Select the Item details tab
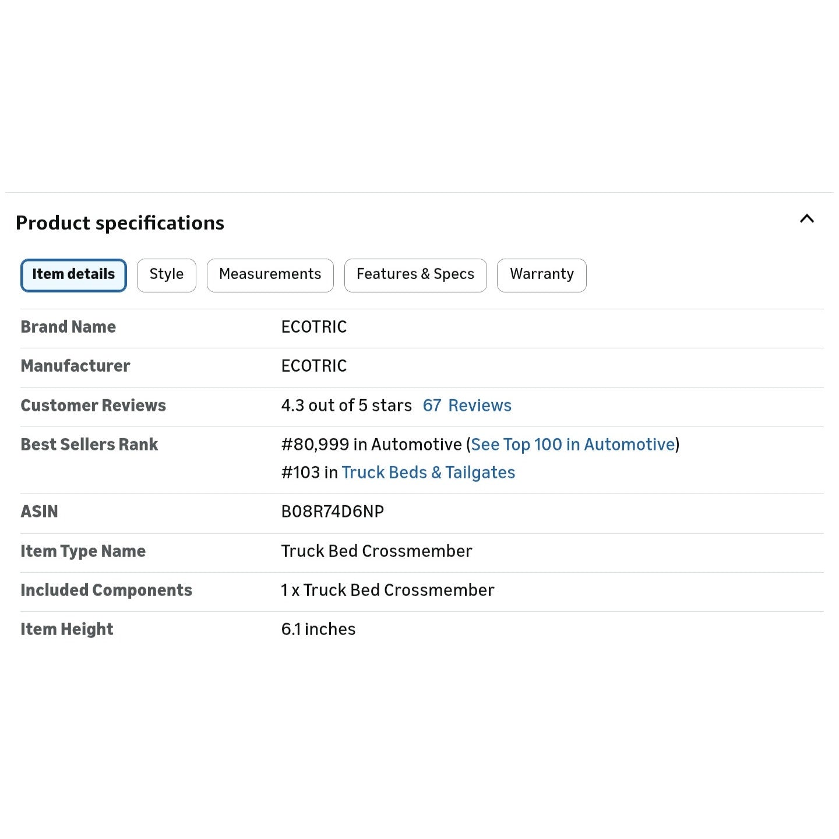Screen dimensions: 839x839 point(73,275)
